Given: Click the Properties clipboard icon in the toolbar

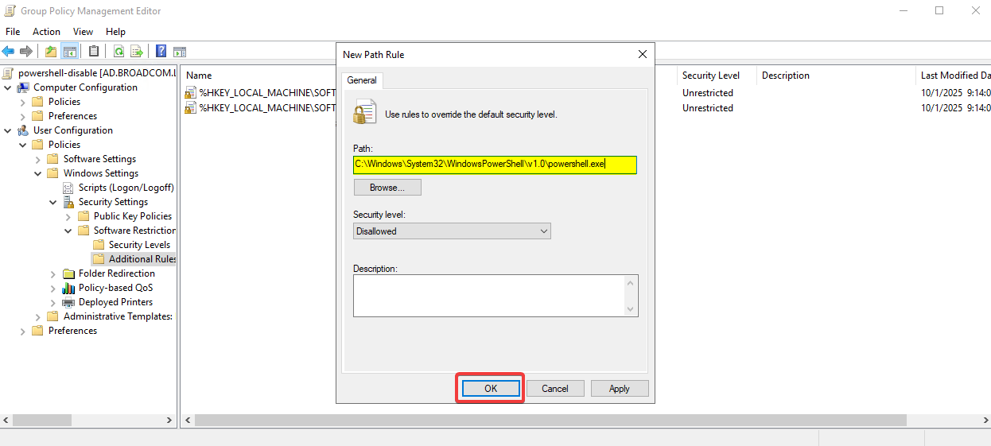Looking at the screenshot, I should [94, 52].
